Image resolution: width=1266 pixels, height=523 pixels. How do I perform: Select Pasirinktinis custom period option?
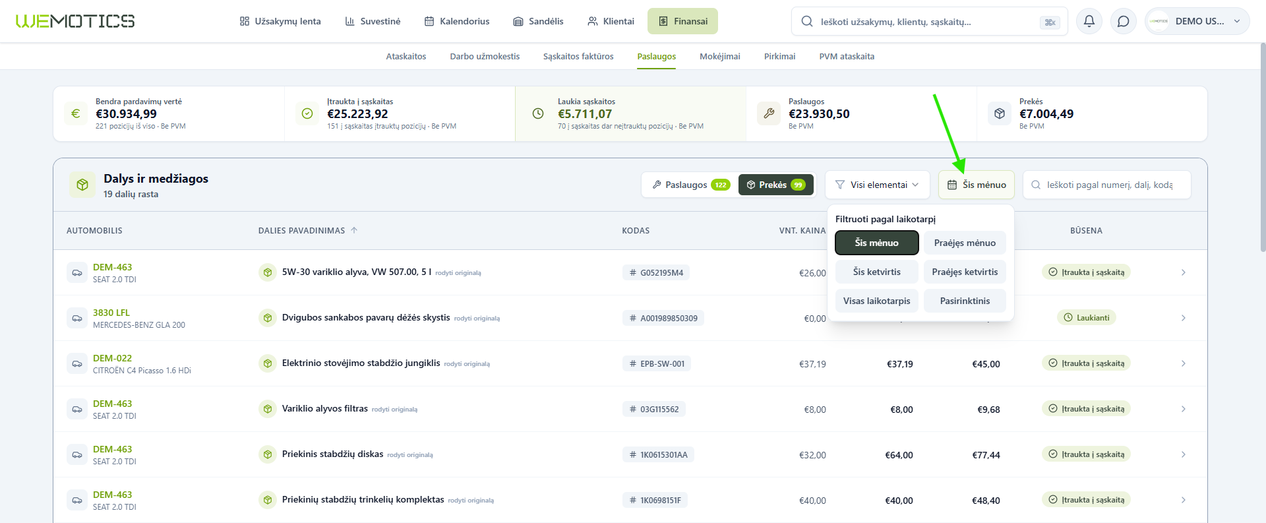coord(965,301)
